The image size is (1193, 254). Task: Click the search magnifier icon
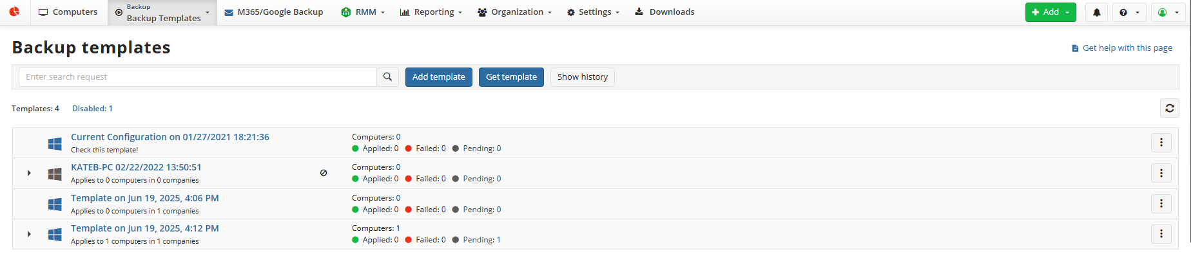387,77
